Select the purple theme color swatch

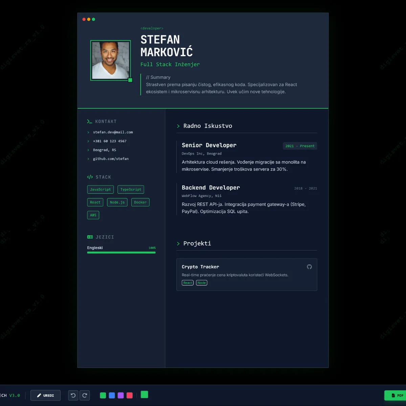[x=120, y=395]
